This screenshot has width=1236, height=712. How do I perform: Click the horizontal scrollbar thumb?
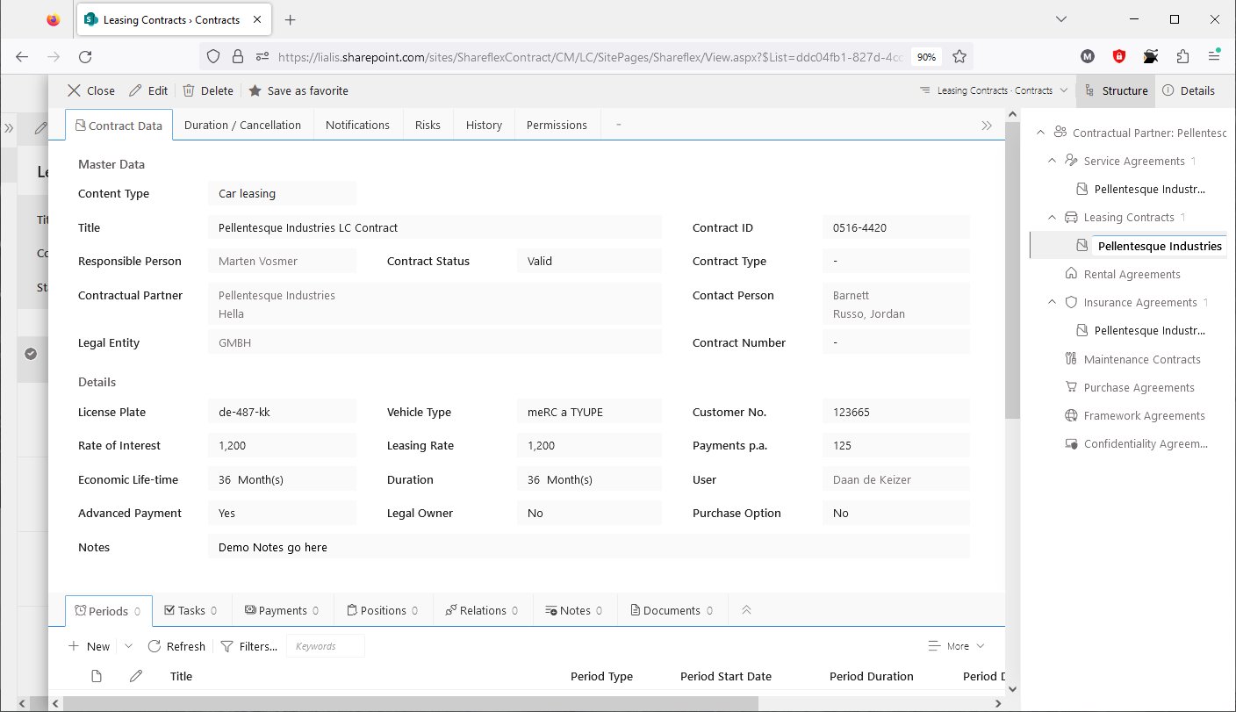[411, 703]
